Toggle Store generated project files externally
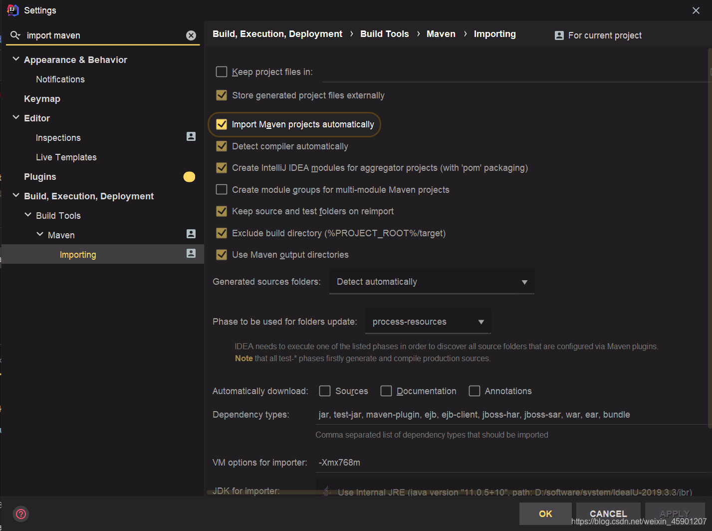The width and height of the screenshot is (712, 531). pyautogui.click(x=222, y=95)
